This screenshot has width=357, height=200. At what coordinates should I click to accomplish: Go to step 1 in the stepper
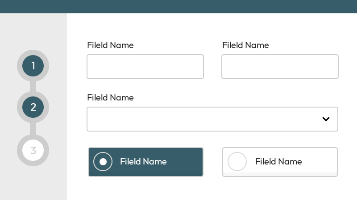(x=33, y=66)
